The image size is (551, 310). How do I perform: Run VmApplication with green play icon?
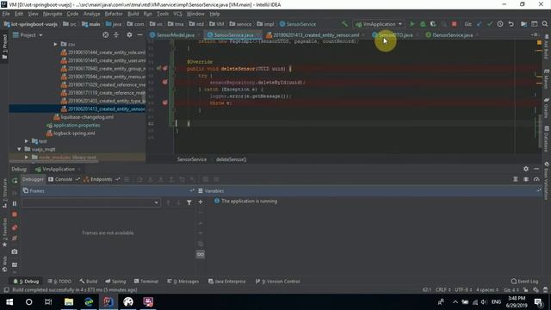pyautogui.click(x=412, y=24)
